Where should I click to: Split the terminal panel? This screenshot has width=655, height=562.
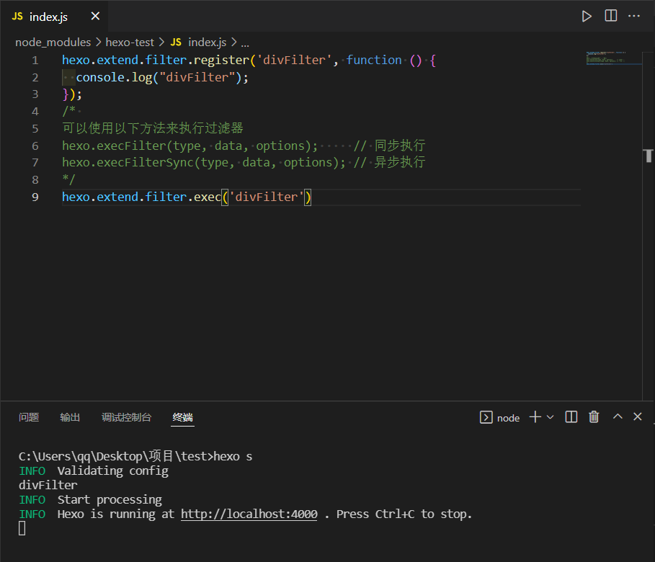[x=571, y=417]
